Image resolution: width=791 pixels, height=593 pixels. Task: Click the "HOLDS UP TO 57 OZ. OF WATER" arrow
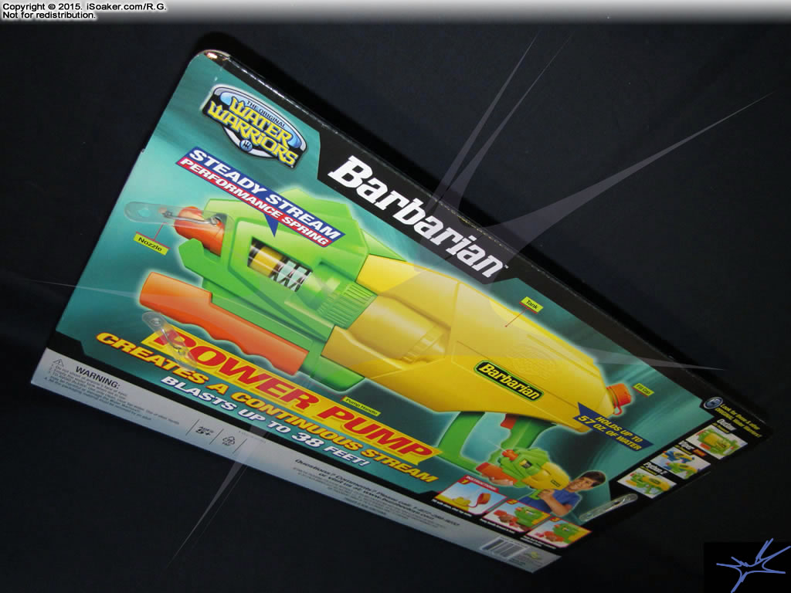click(x=614, y=428)
